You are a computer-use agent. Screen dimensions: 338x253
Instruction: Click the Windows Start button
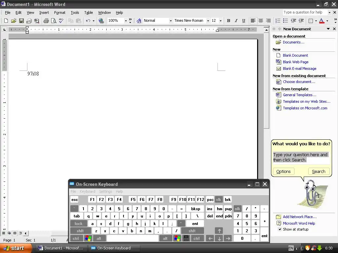(x=16, y=248)
